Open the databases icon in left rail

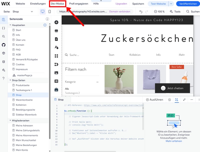tap(3, 62)
